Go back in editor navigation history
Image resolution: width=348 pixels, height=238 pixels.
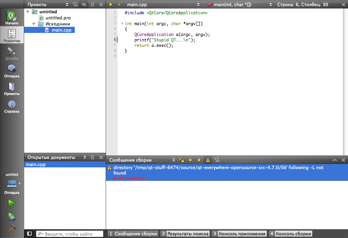tap(110, 4)
